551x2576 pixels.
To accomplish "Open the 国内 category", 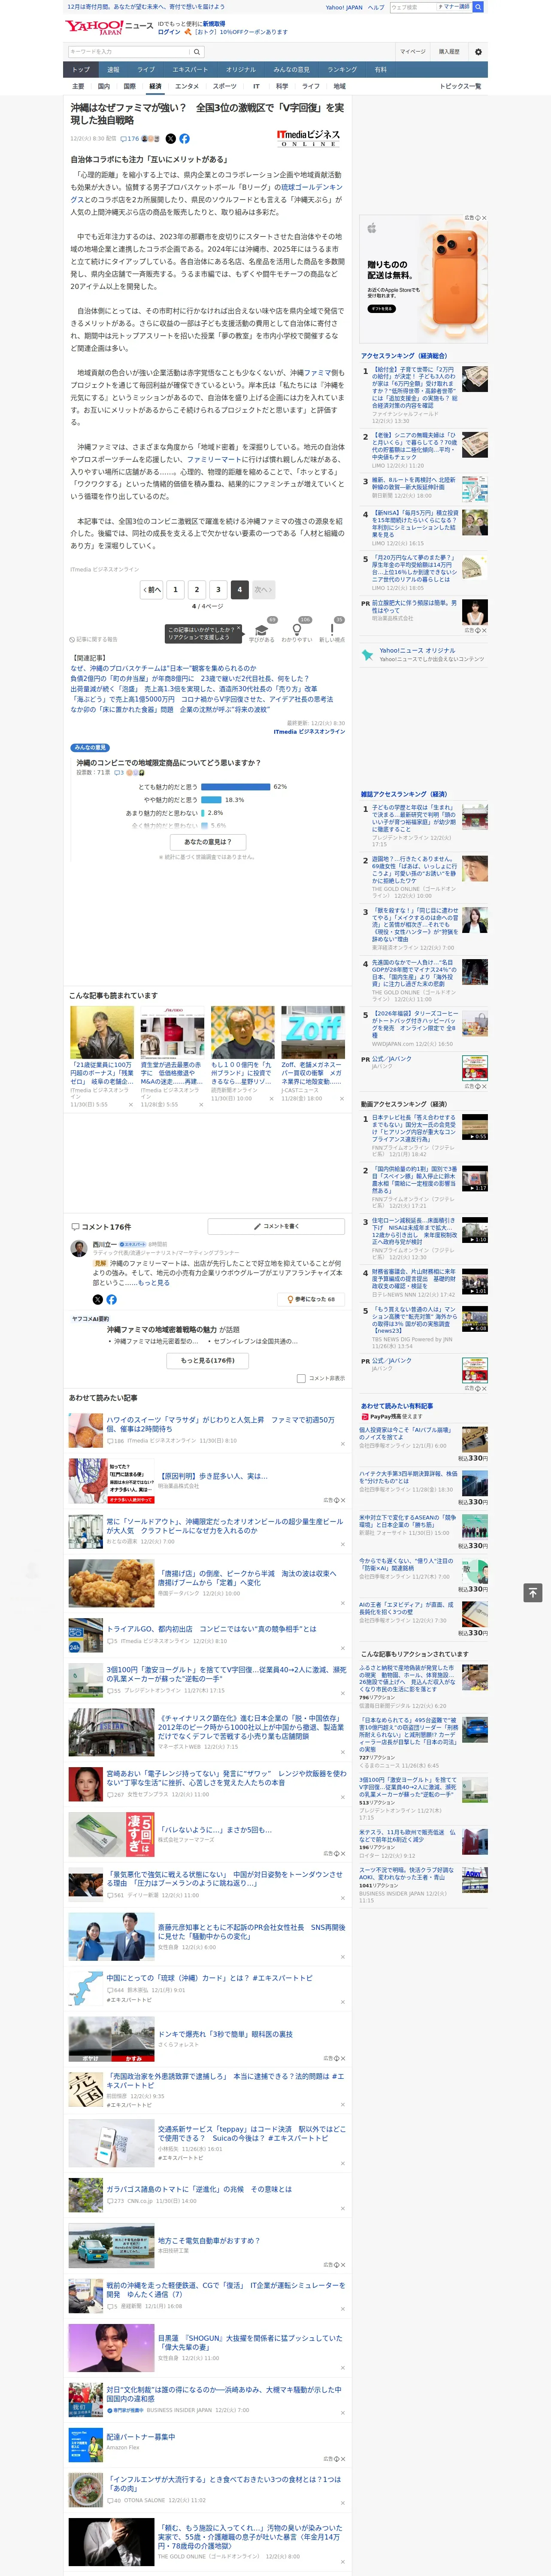I will click(104, 86).
